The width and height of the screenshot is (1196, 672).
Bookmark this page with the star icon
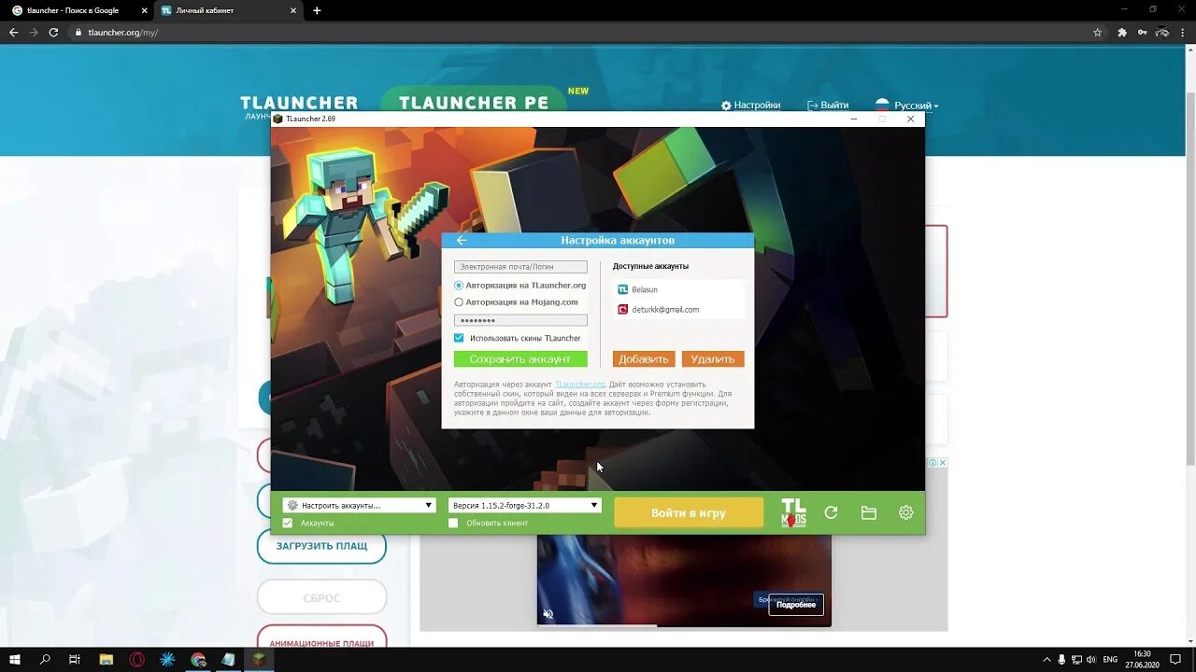(1098, 32)
